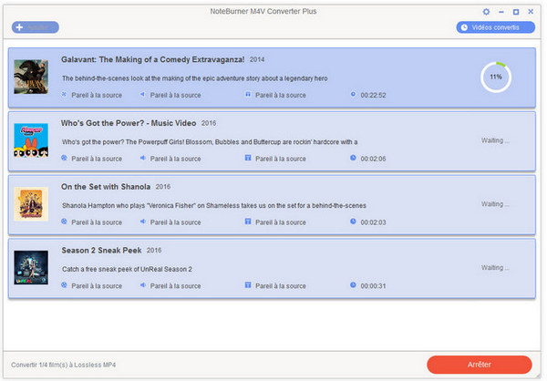Click the duration 00:02:03
The width and height of the screenshot is (547, 381).
click(373, 222)
